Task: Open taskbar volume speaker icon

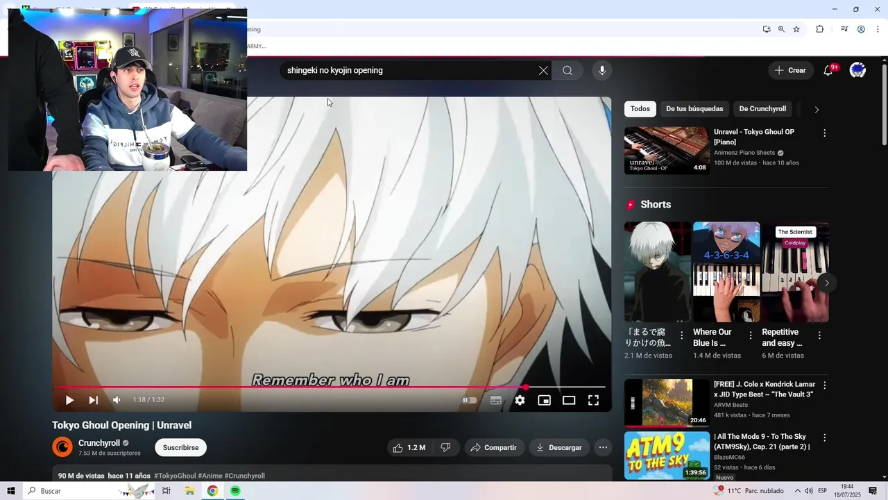Action: pyautogui.click(x=809, y=491)
